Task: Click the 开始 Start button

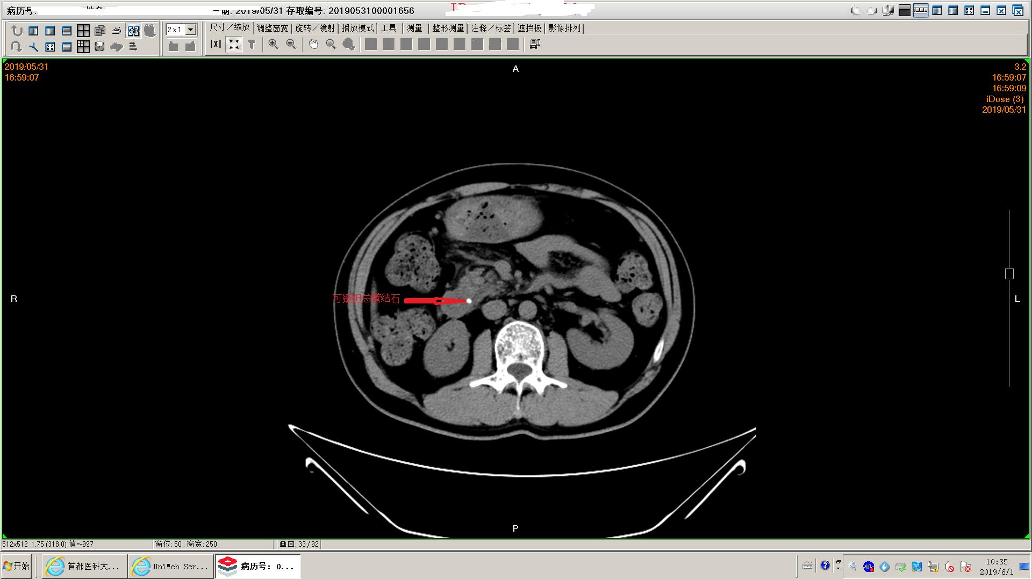Action: 16,566
